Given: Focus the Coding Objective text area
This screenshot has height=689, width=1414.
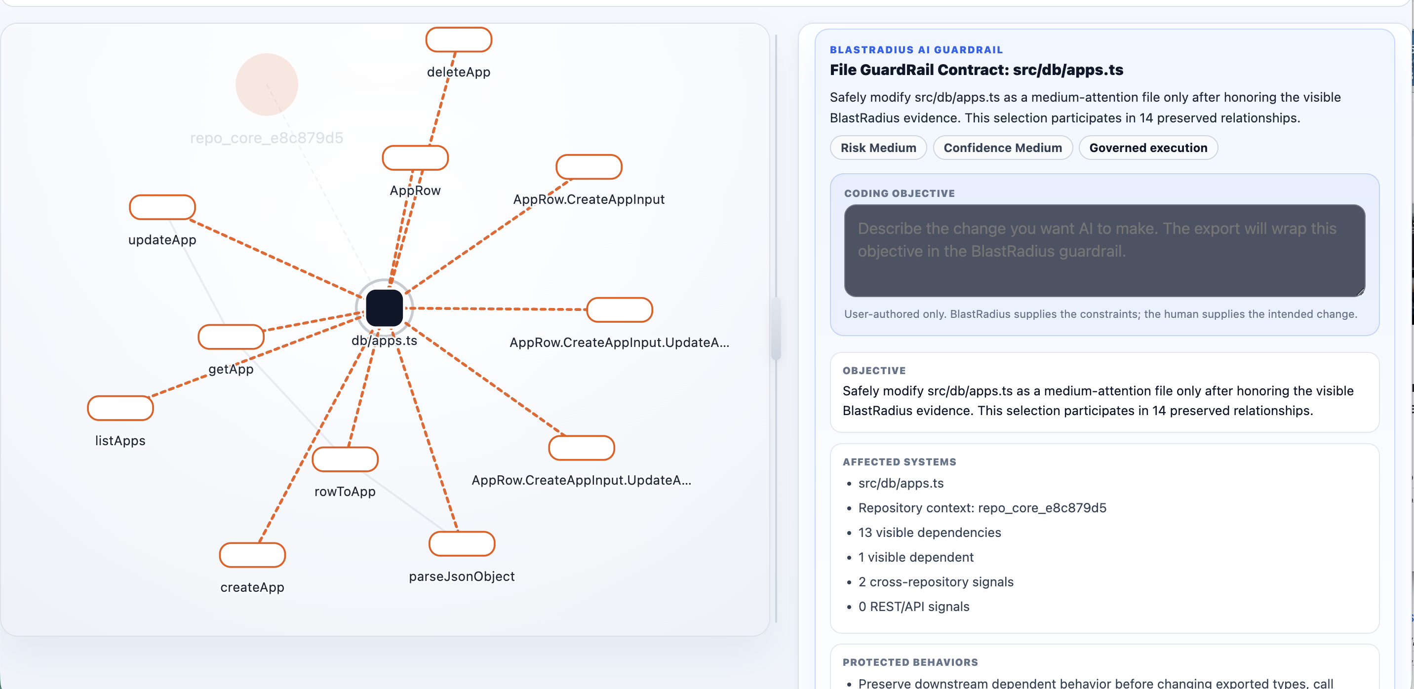Looking at the screenshot, I should [1104, 251].
